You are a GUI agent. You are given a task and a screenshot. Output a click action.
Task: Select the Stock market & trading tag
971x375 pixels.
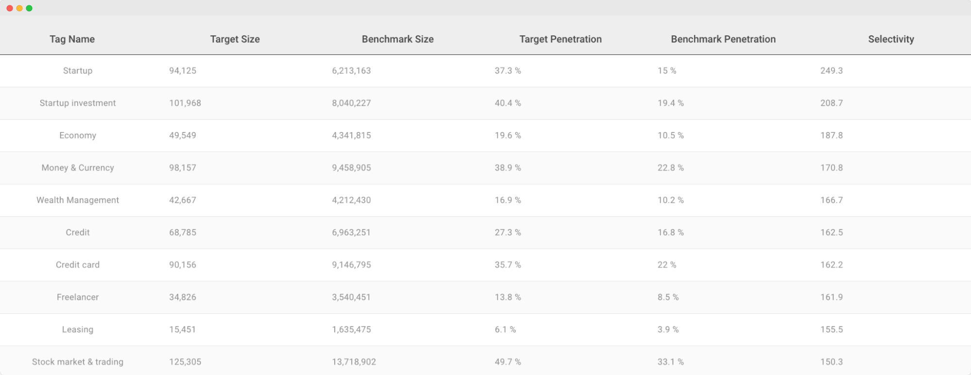78,362
